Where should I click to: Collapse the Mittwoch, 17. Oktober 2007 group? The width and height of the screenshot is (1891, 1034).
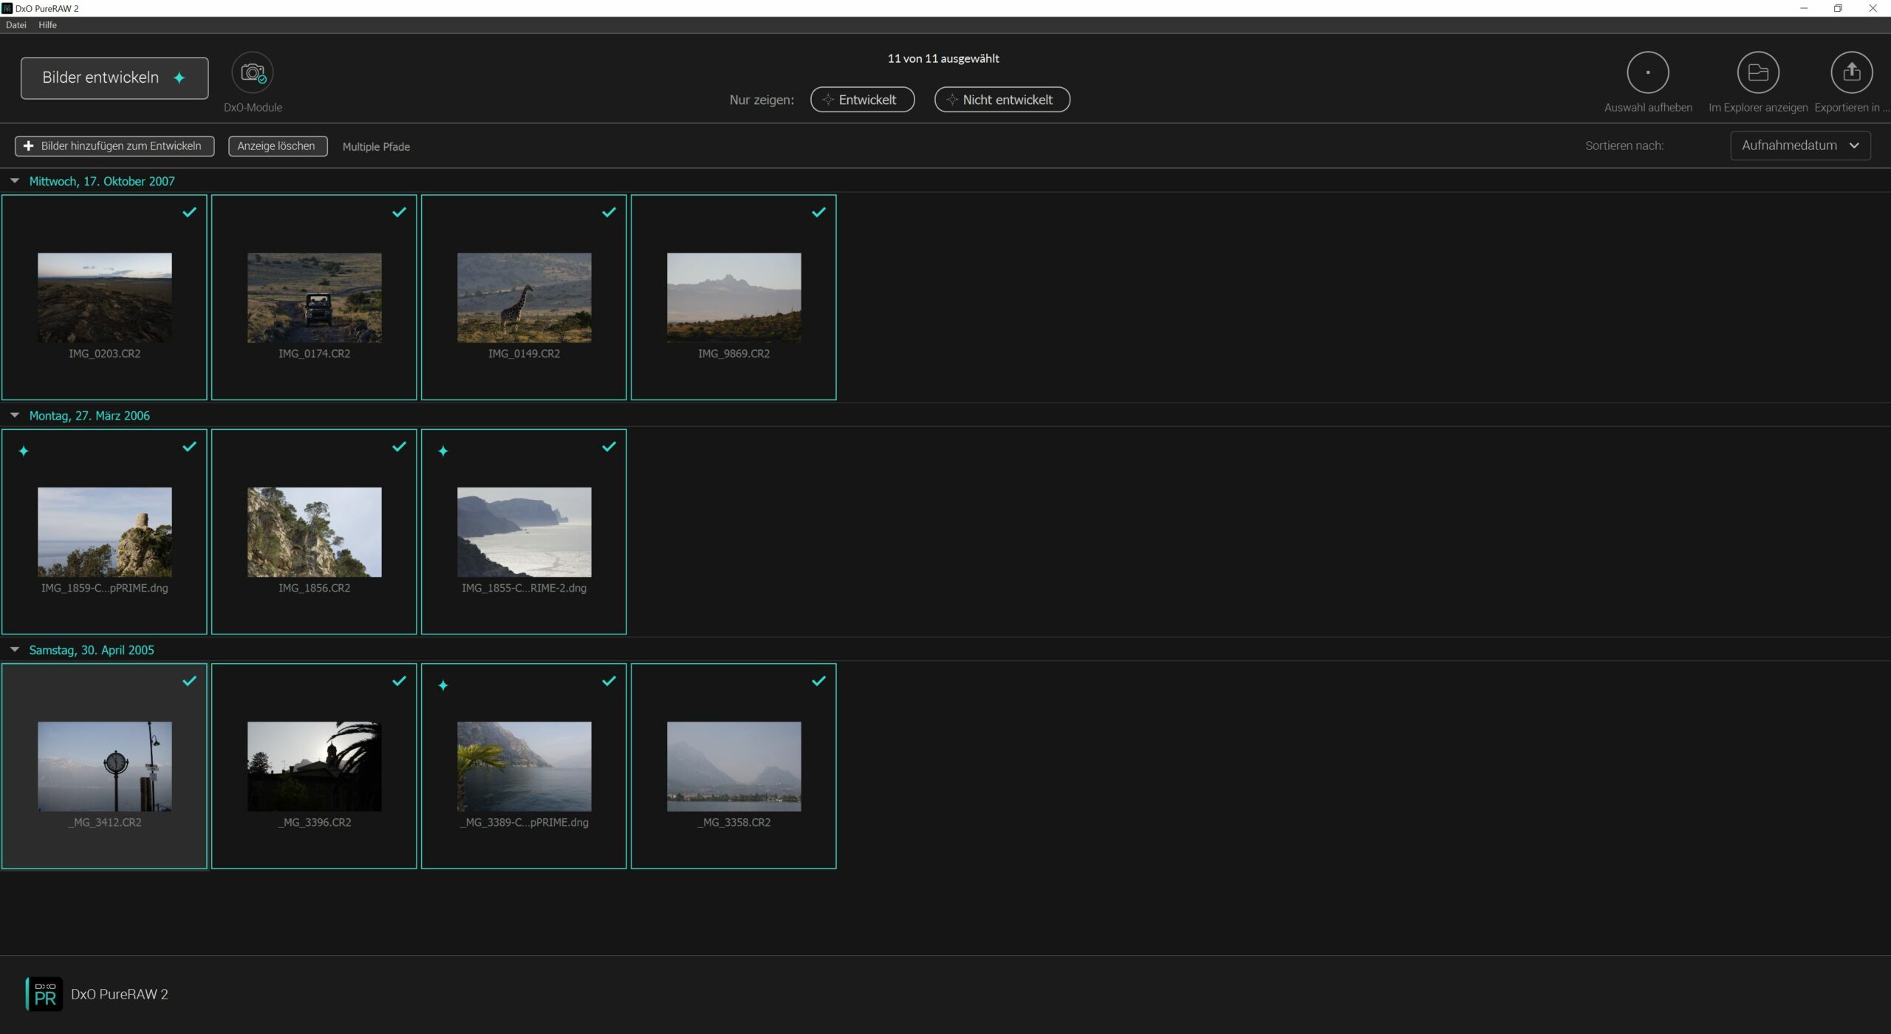point(15,181)
